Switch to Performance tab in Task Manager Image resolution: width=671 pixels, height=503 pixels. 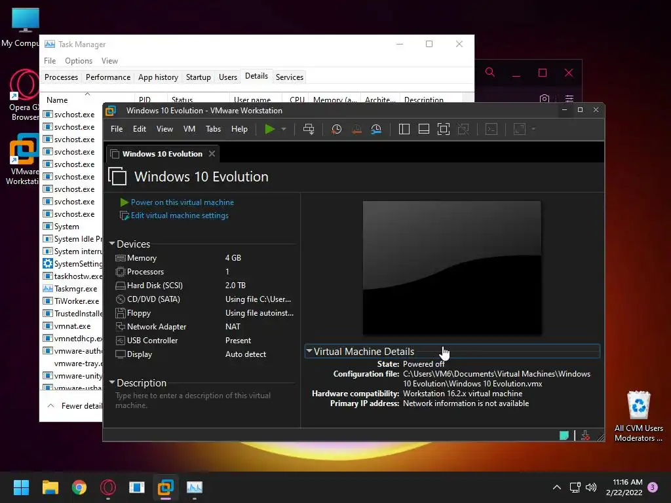click(108, 77)
